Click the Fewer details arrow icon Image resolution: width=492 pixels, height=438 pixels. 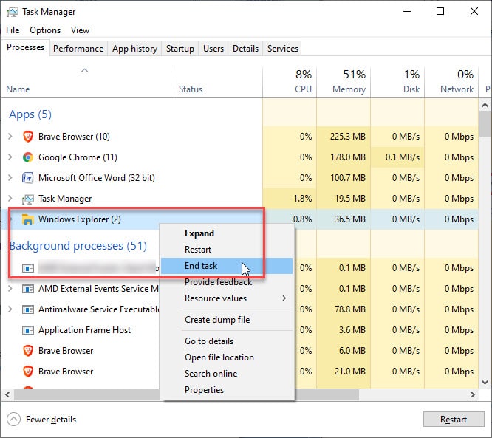point(13,420)
